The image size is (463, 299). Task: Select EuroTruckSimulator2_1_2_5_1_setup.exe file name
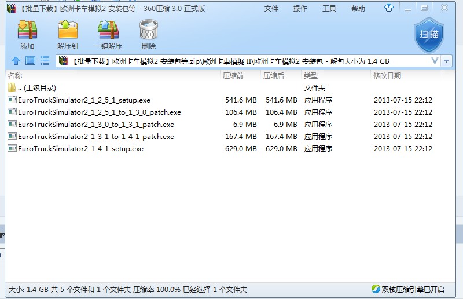[84, 100]
